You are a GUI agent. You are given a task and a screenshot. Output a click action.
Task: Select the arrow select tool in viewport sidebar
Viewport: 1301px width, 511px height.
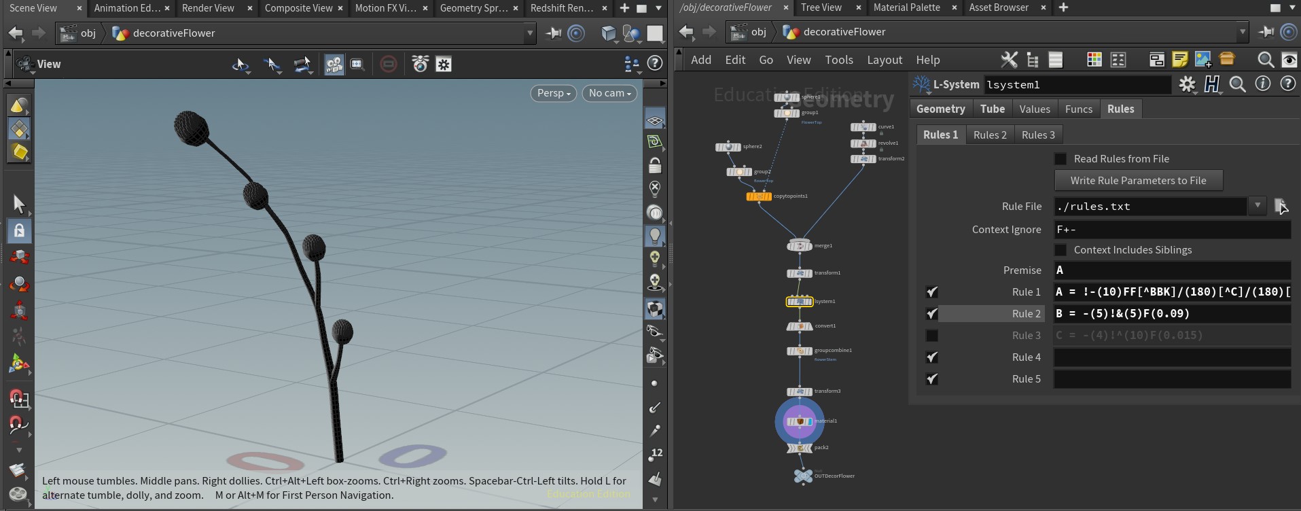pos(19,204)
